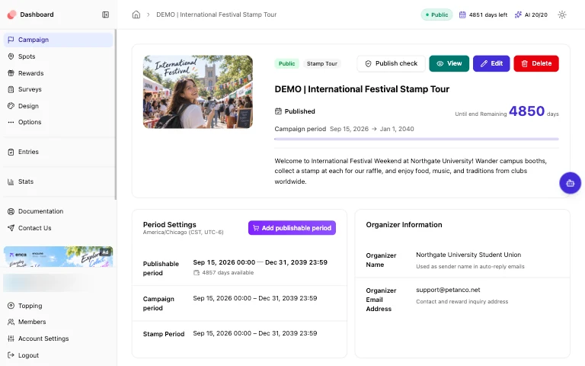585x366 pixels.
Task: Click the Contact Us paper plane icon
Action: coord(11,228)
